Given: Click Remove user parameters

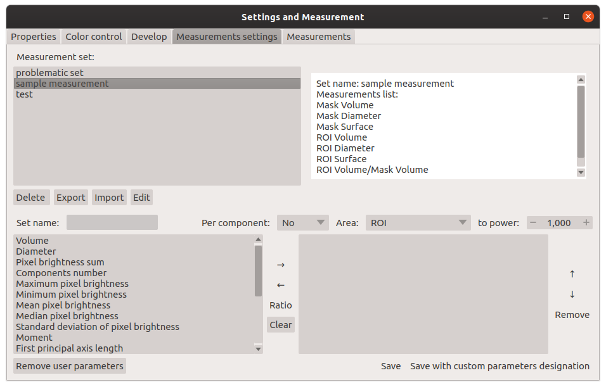Looking at the screenshot, I should pos(70,365).
